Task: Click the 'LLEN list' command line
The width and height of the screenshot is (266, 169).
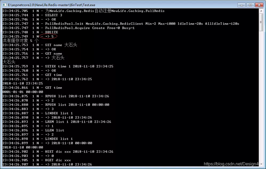Action: [33, 130]
